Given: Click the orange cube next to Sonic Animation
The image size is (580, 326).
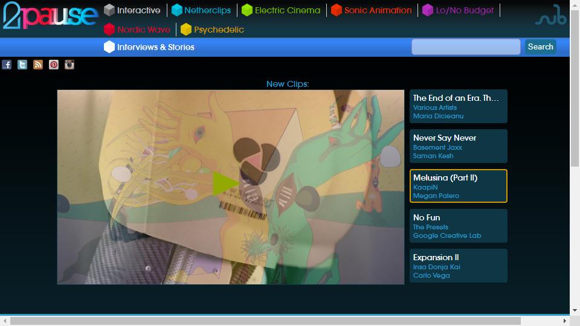Looking at the screenshot, I should [x=337, y=10].
